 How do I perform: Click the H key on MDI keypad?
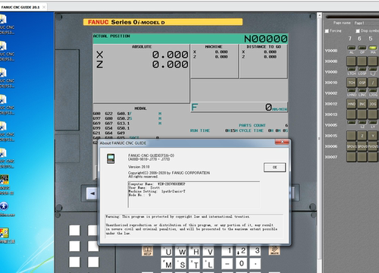[195, 252]
